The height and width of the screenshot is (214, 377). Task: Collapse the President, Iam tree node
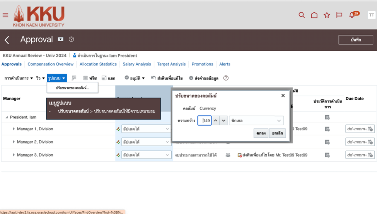click(7, 117)
